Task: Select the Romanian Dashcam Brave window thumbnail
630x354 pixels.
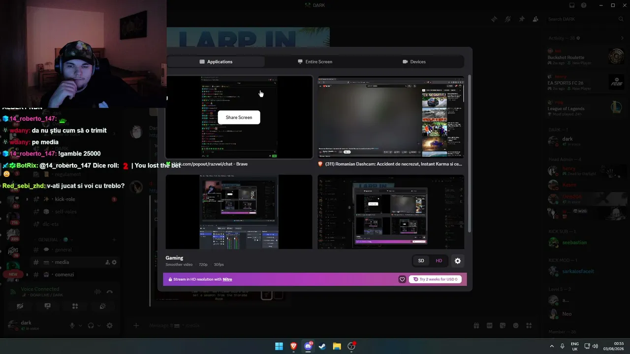Action: coord(391,117)
